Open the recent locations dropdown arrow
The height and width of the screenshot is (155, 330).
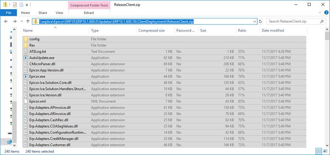pyautogui.click(x=22, y=21)
